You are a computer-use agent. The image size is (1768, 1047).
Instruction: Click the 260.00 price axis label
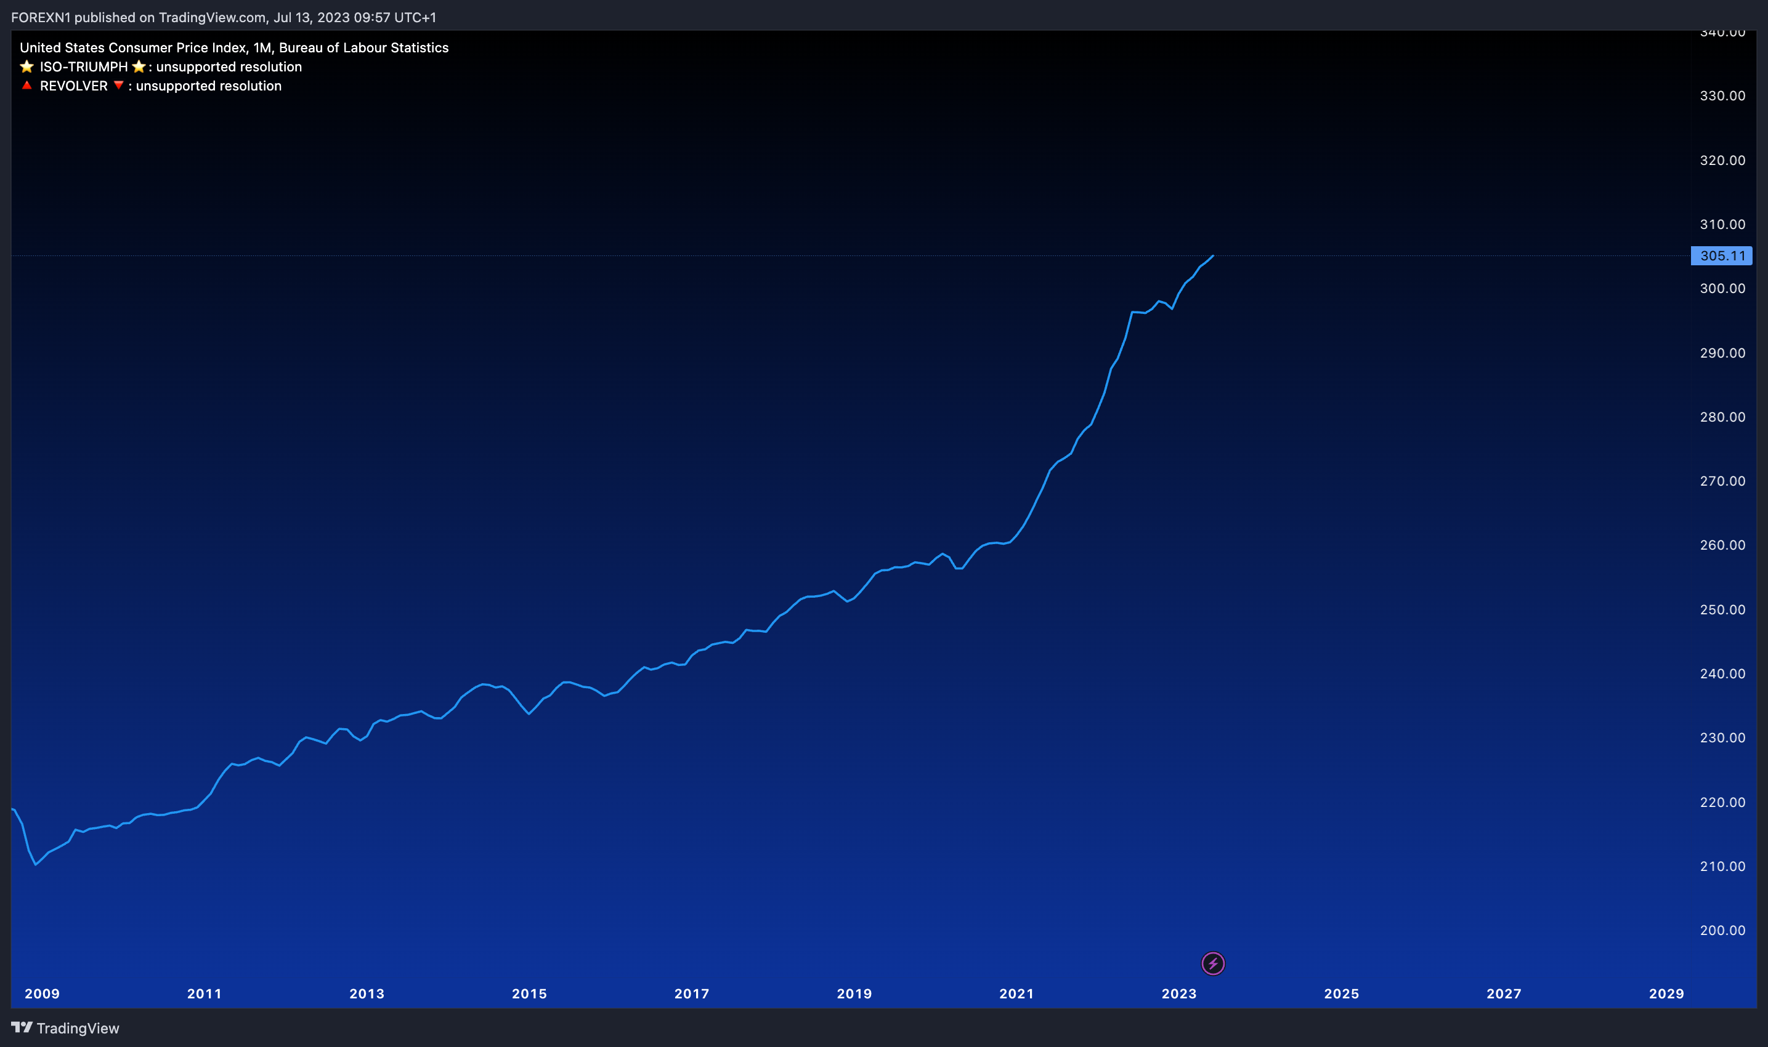pyautogui.click(x=1722, y=545)
